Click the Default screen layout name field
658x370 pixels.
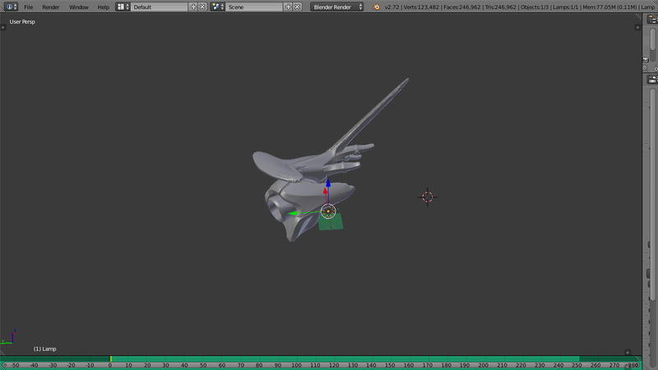point(160,7)
